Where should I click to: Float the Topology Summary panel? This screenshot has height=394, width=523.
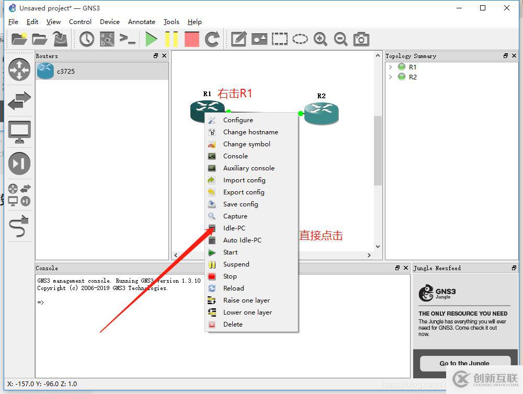[x=506, y=56]
